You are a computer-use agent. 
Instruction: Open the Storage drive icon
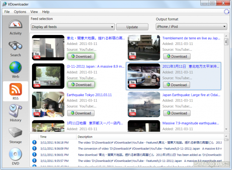pyautogui.click(x=15, y=133)
